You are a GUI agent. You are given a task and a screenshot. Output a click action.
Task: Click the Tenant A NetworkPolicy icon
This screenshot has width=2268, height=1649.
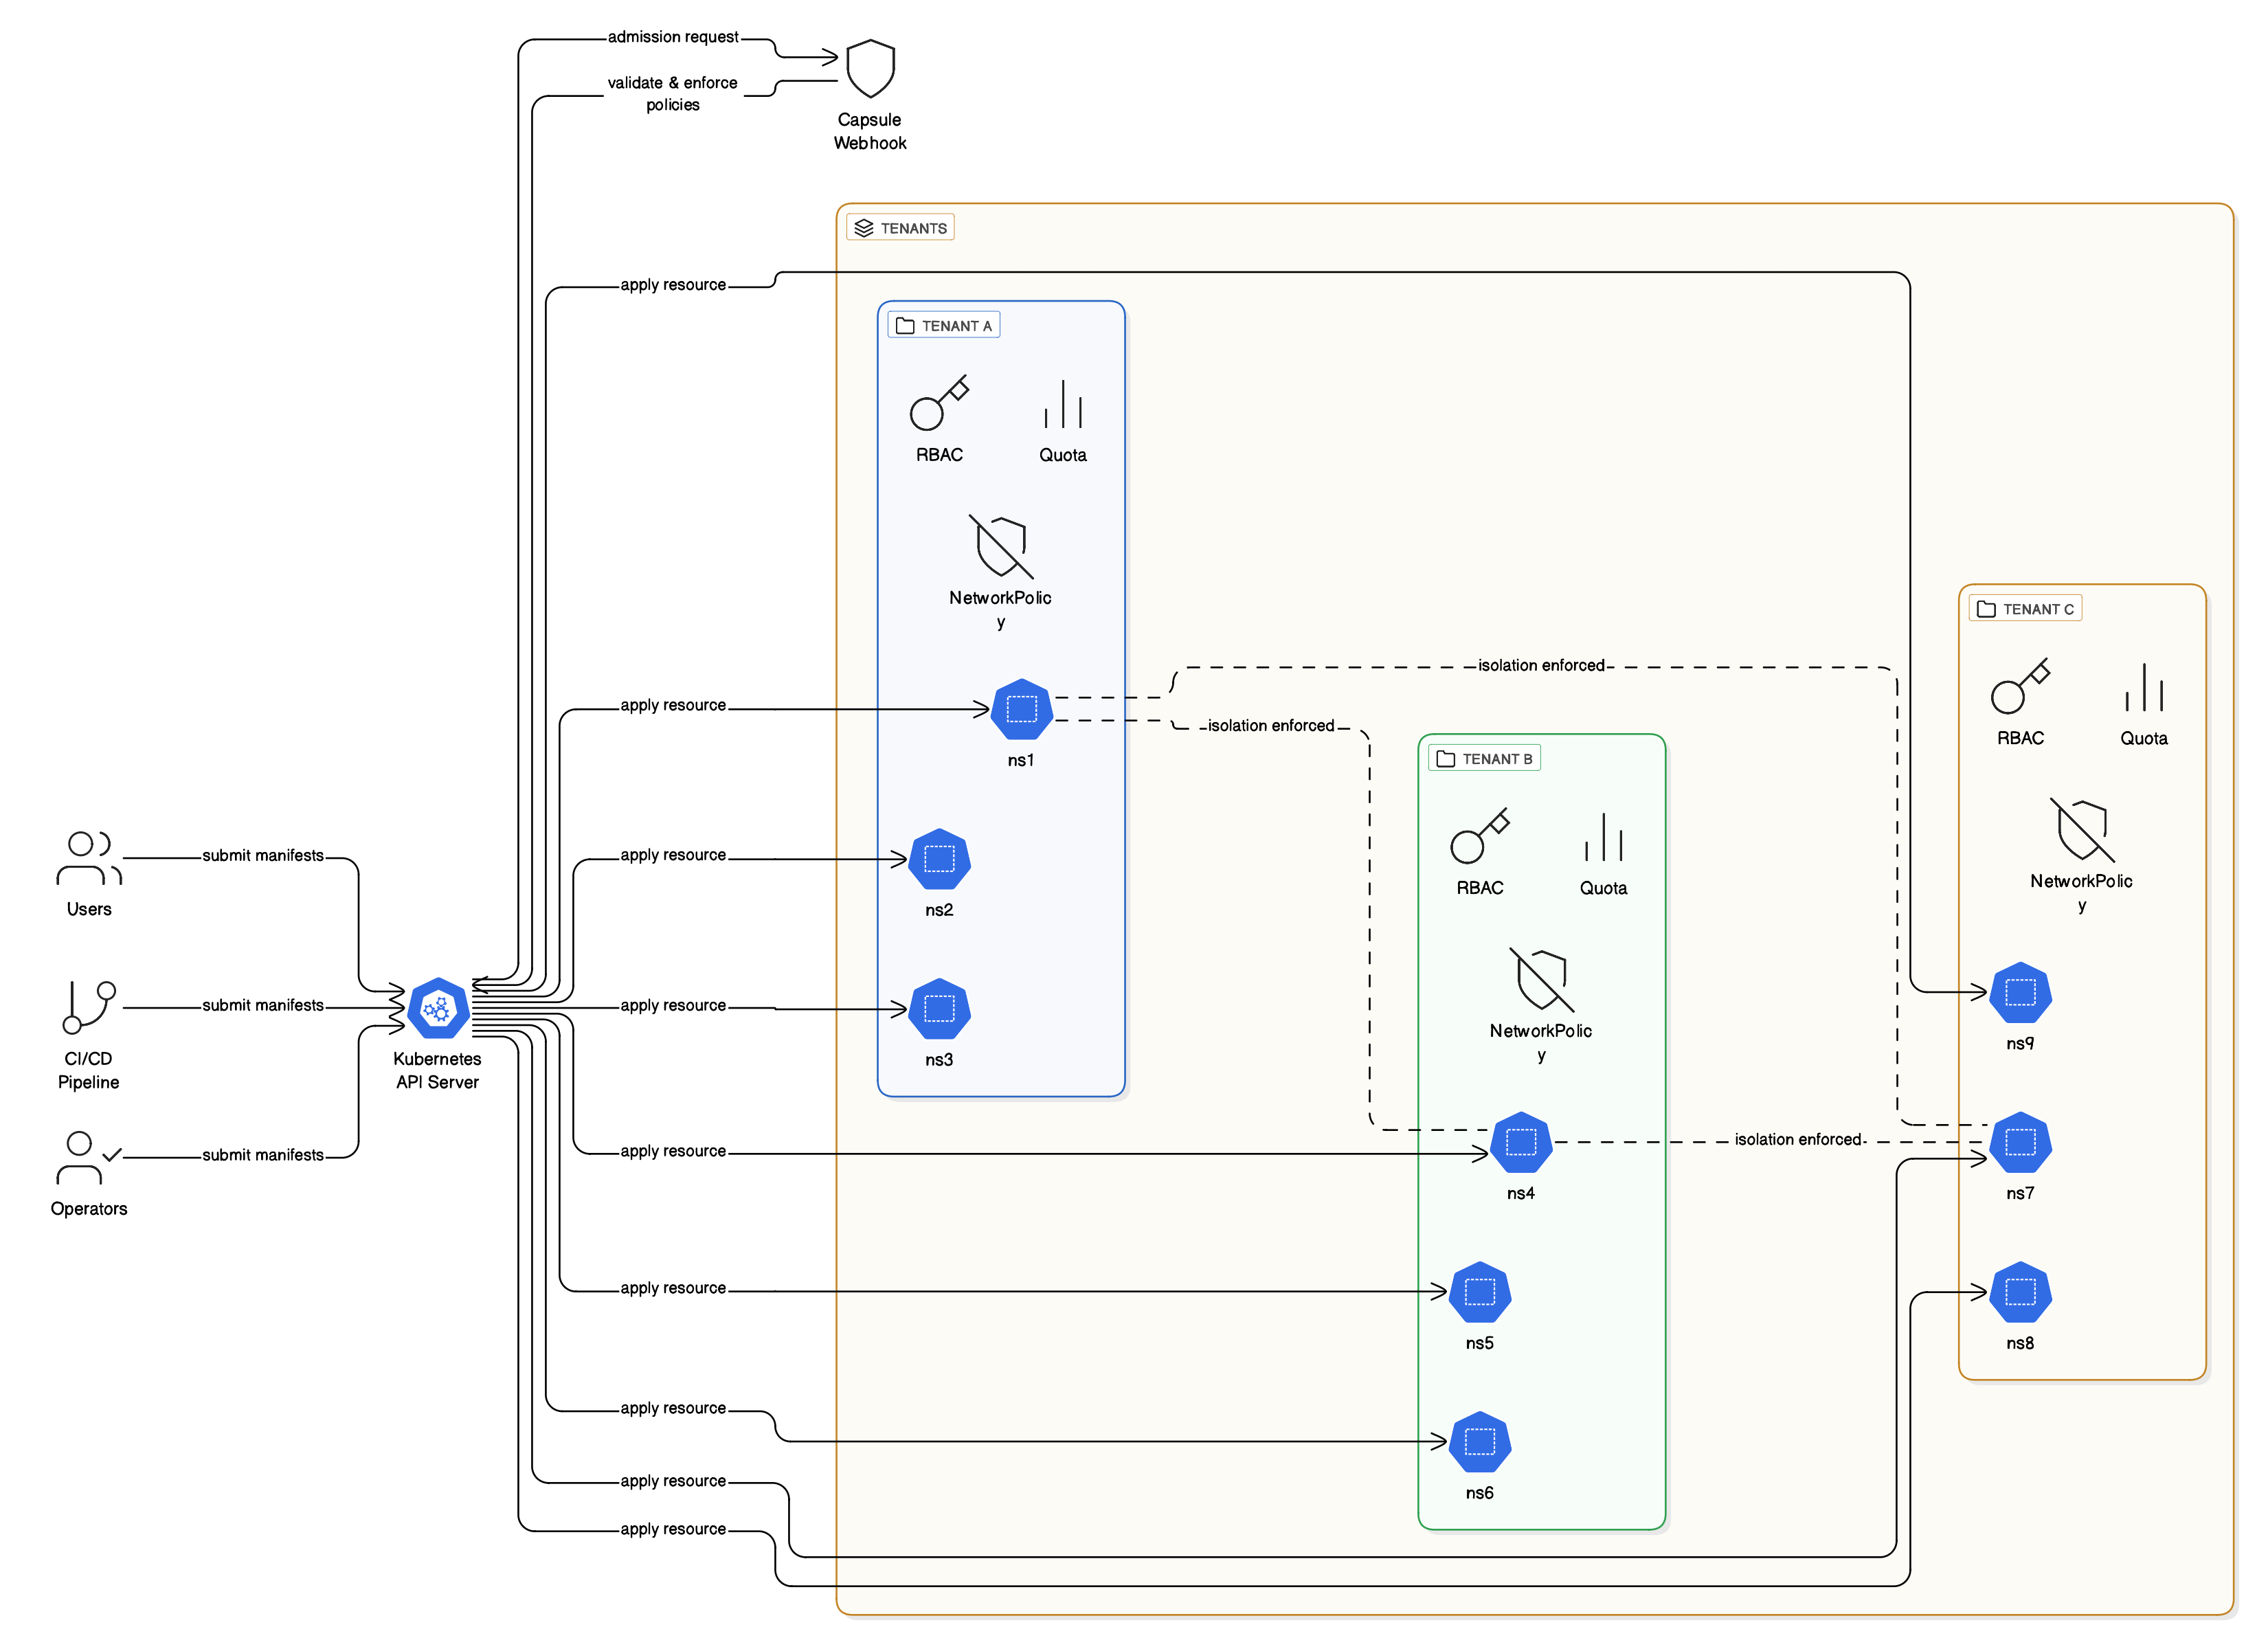tap(1000, 547)
